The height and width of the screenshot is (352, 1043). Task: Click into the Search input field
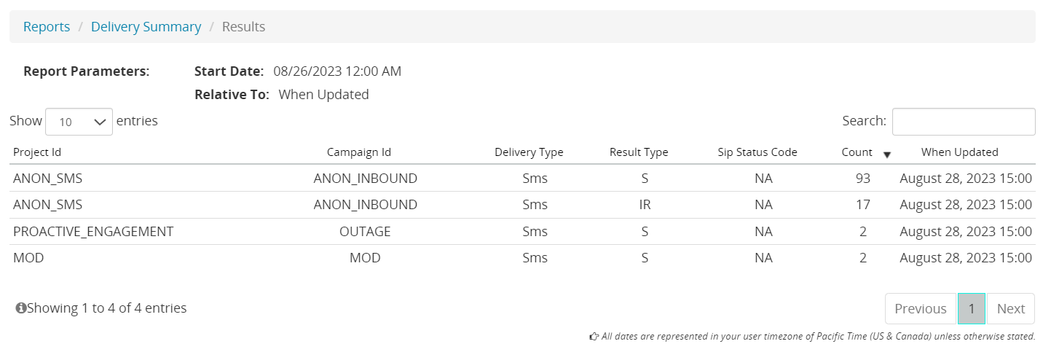tap(963, 122)
